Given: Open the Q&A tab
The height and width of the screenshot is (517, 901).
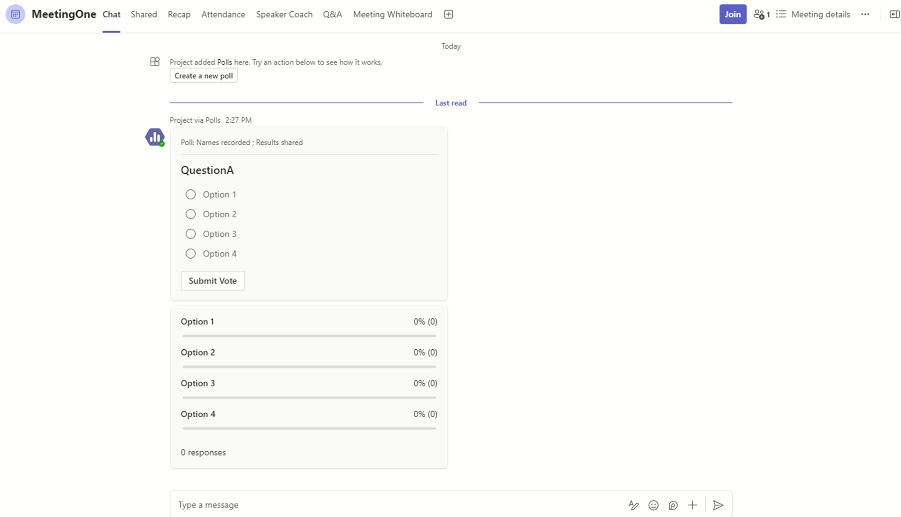Looking at the screenshot, I should click(x=332, y=14).
